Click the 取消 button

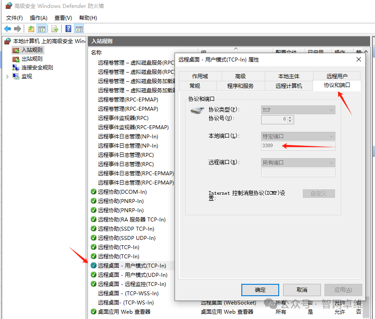pyautogui.click(x=302, y=290)
